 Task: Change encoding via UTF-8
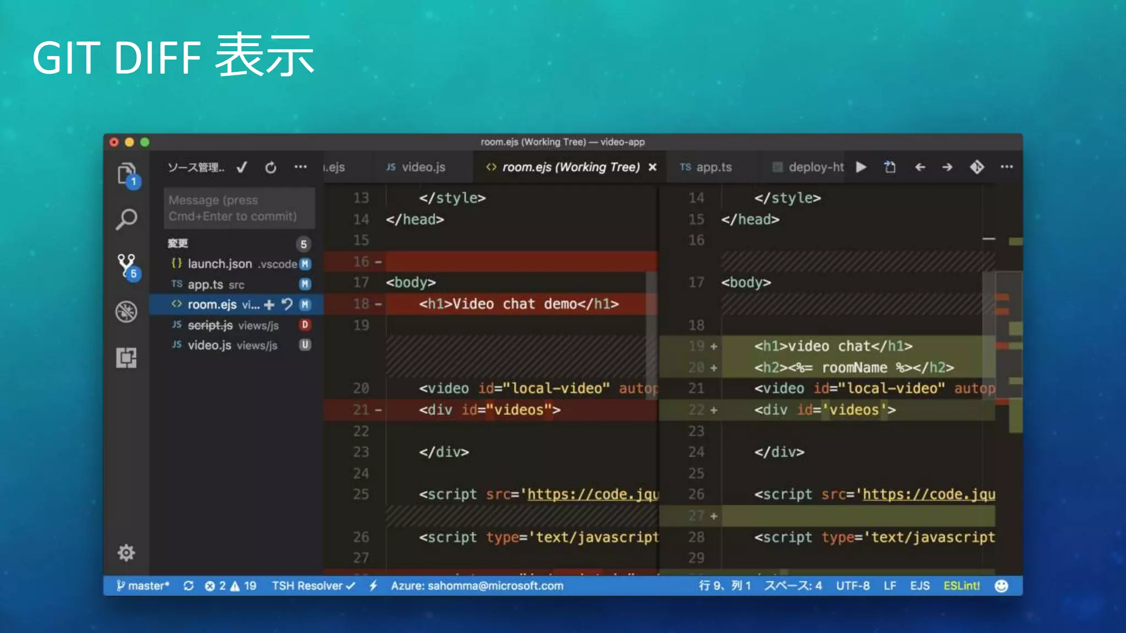coord(853,586)
